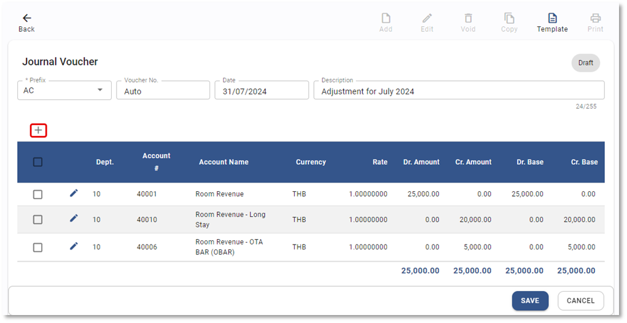Click the Copy voucher icon

tap(509, 18)
